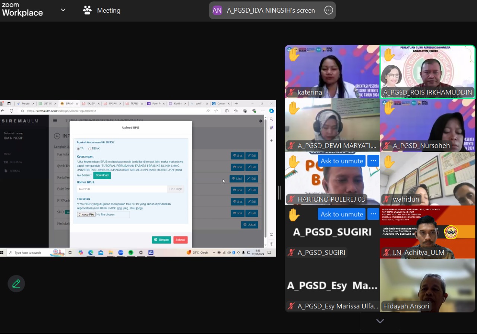Open the Meeting participants icon tab

[x=88, y=10]
